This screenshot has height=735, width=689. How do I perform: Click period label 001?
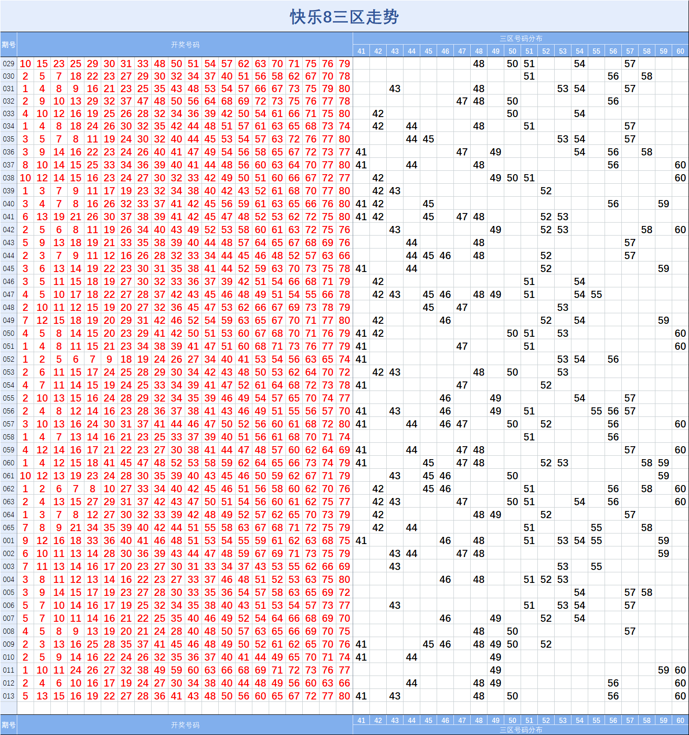[9, 541]
